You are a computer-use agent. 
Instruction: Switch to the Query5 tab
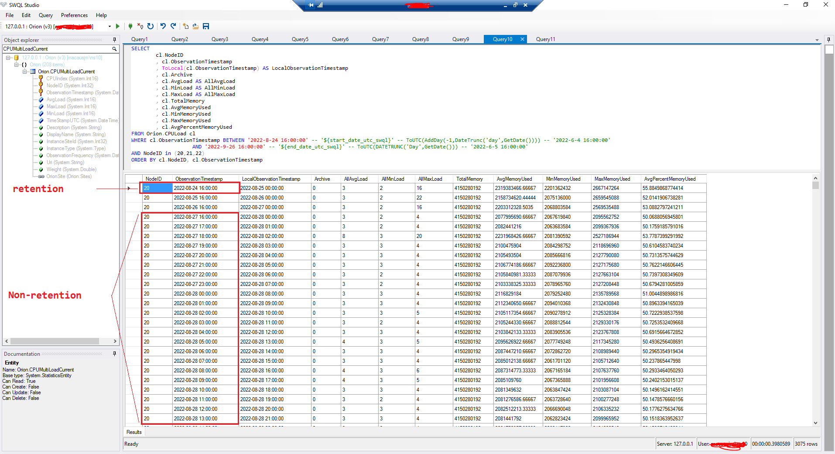pyautogui.click(x=300, y=39)
